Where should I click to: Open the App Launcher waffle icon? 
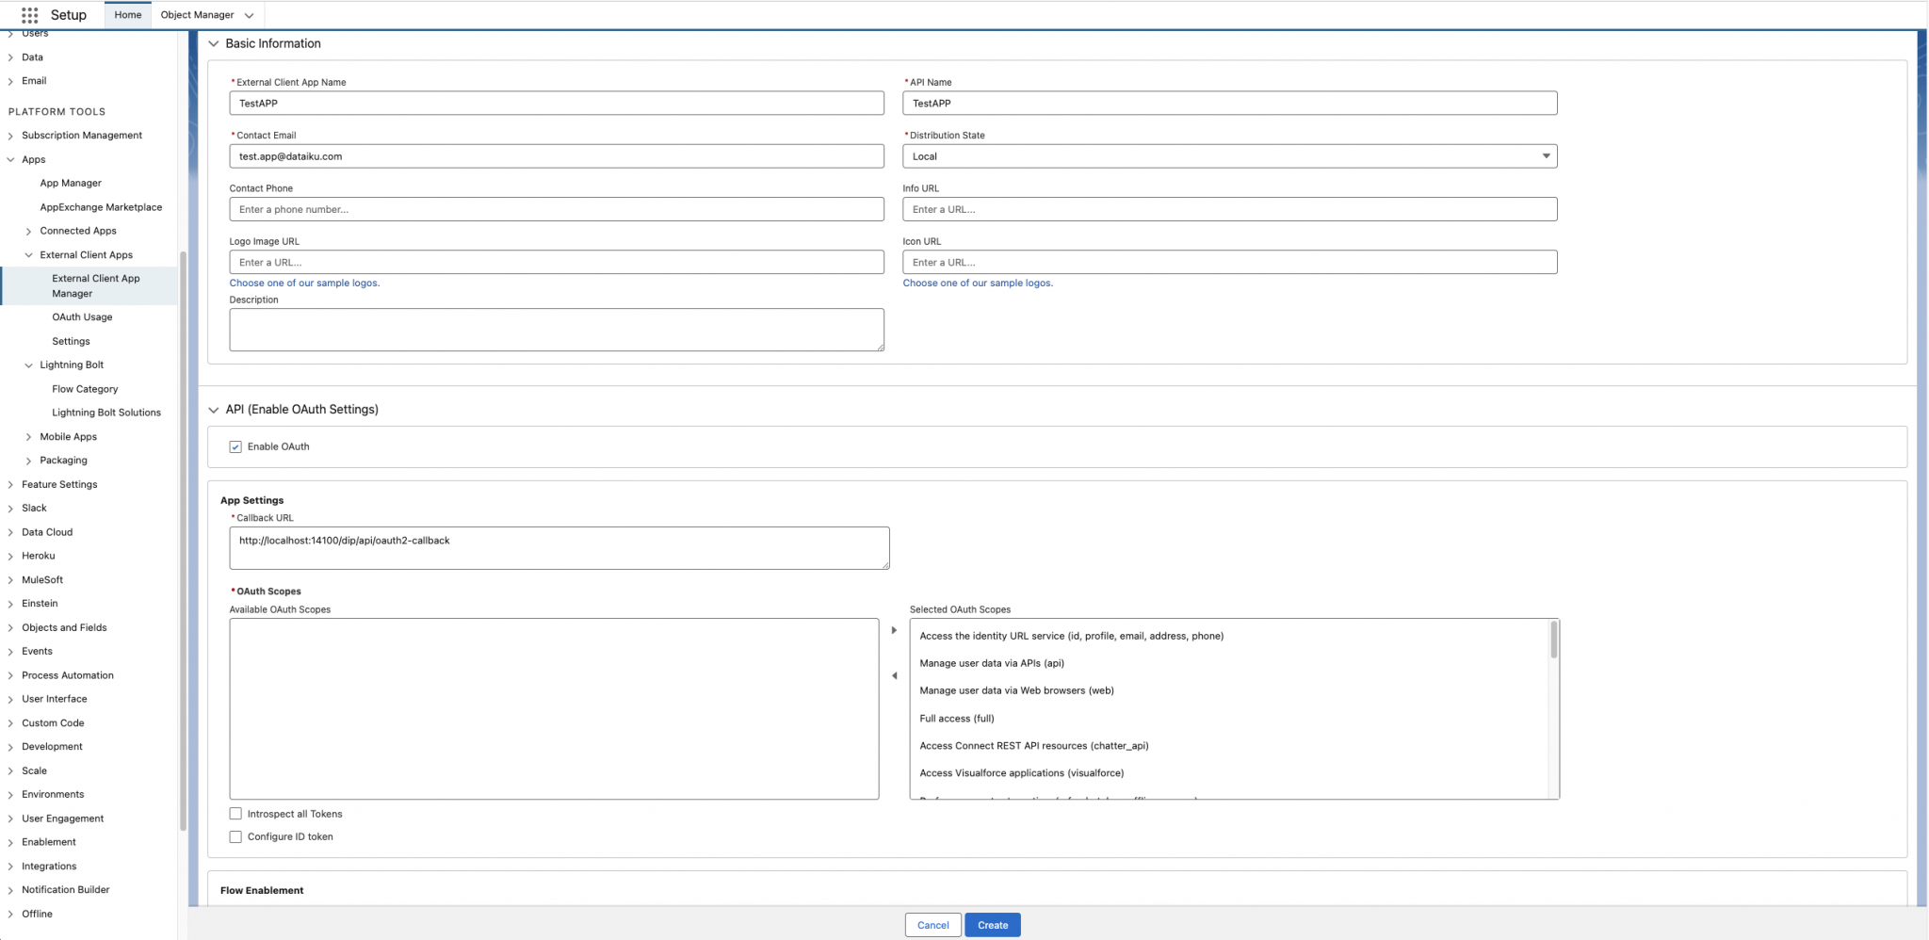(x=29, y=15)
